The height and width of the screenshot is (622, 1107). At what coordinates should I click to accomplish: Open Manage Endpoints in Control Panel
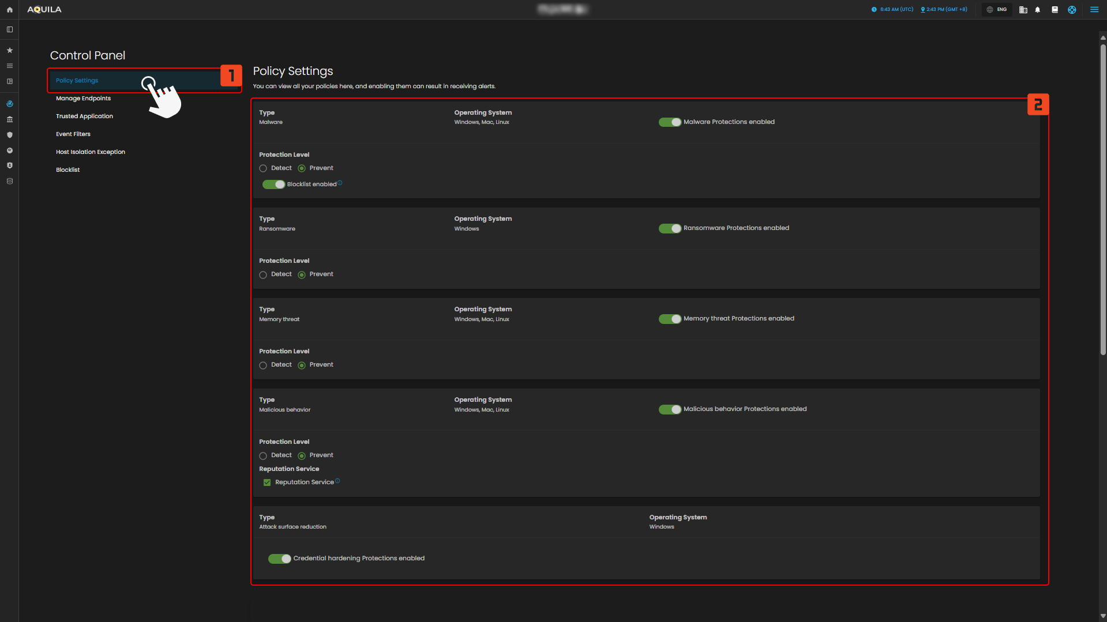coord(83,99)
